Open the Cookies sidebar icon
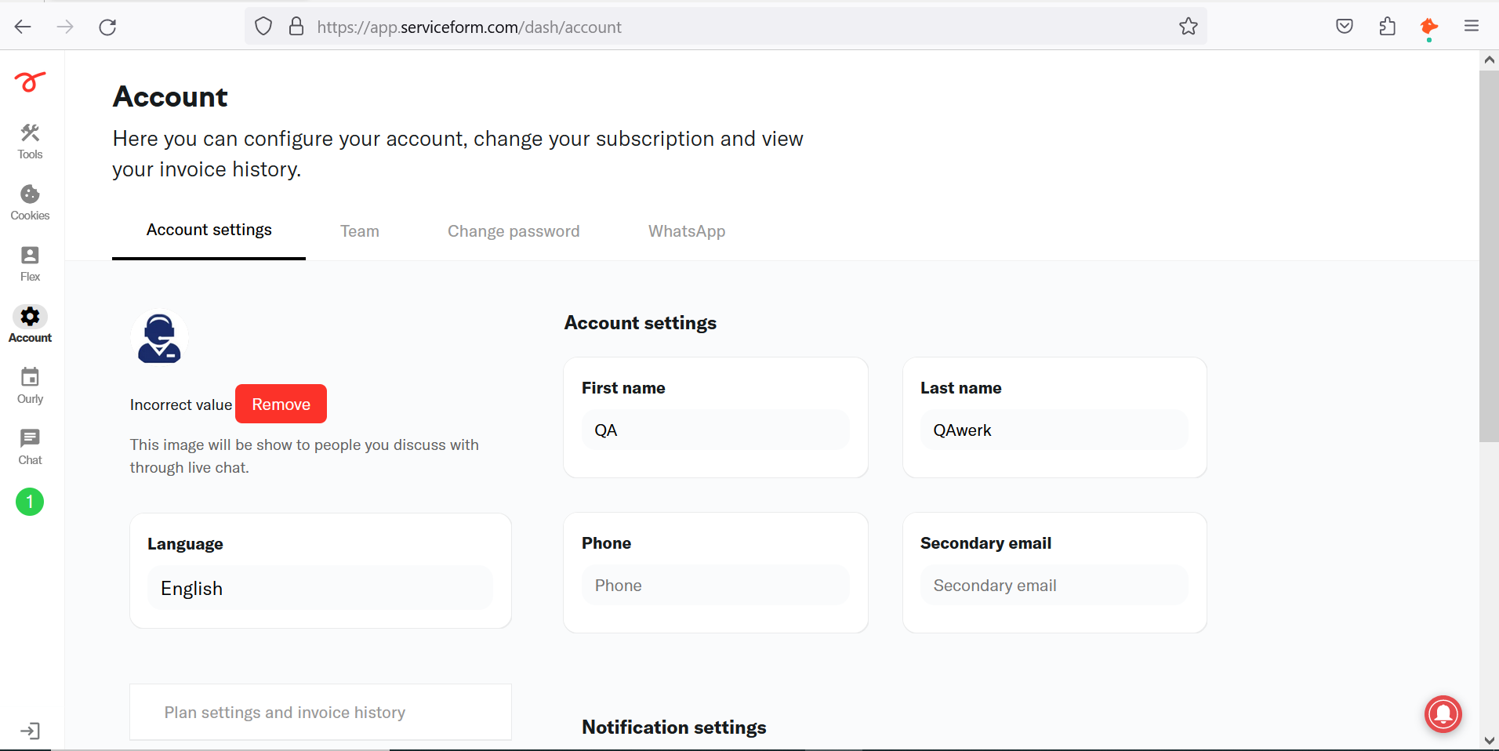Viewport: 1499px width, 751px height. (x=30, y=202)
